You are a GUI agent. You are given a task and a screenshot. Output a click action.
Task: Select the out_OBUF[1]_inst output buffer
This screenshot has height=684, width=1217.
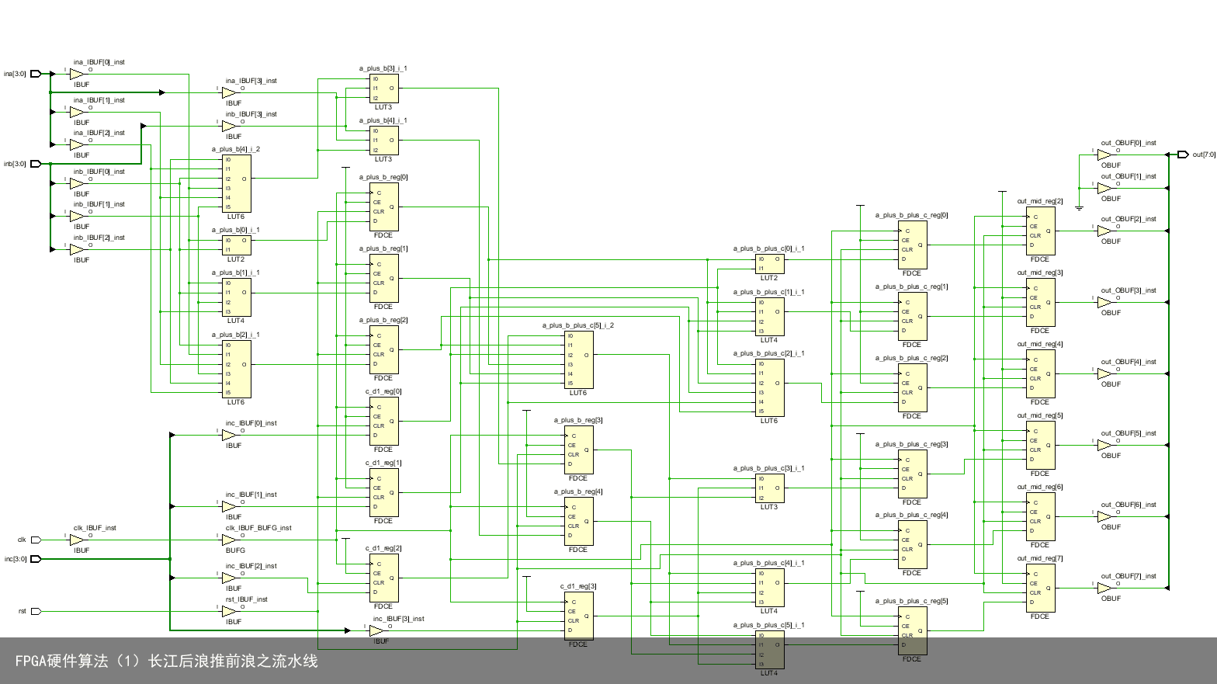(1104, 188)
